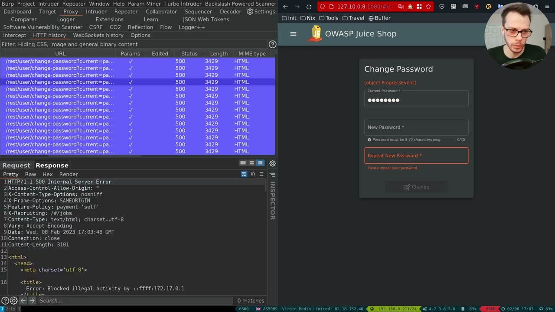This screenshot has height=312, width=555.
Task: Open the Pocket icon in browser toolbar
Action: (442, 6)
